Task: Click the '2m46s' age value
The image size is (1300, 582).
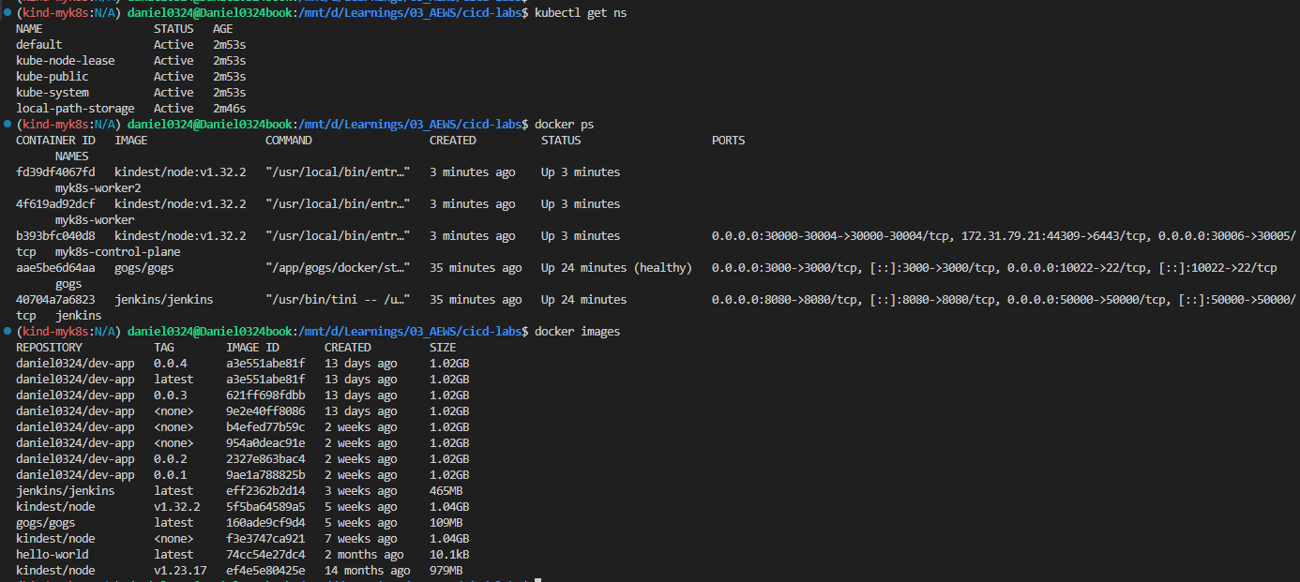Action: tap(229, 109)
